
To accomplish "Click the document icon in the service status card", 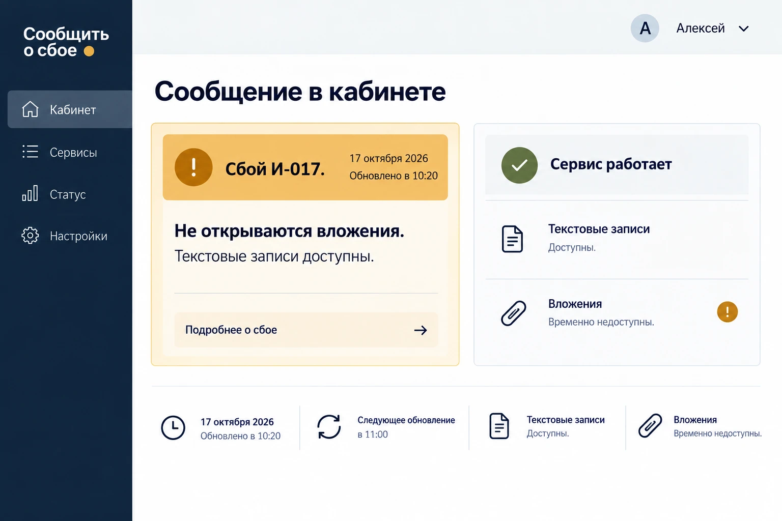I will [512, 239].
